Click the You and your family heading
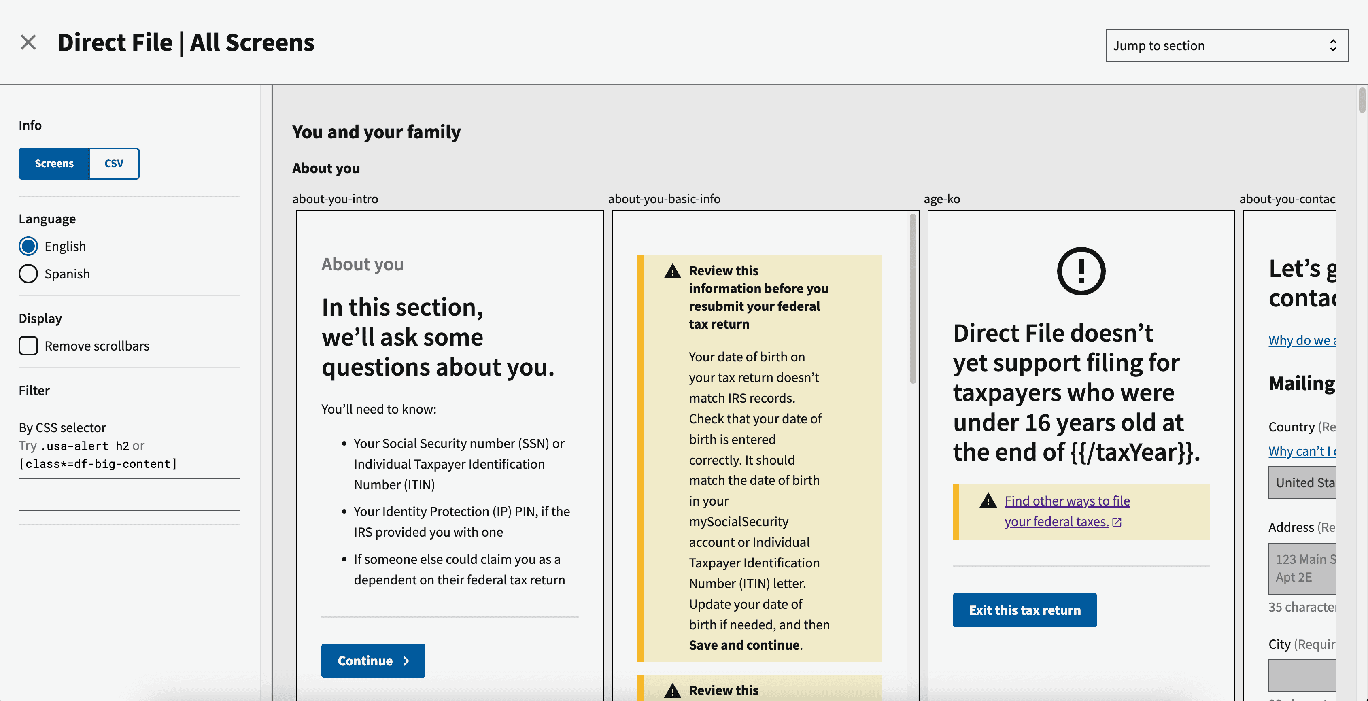The height and width of the screenshot is (701, 1368). (376, 132)
